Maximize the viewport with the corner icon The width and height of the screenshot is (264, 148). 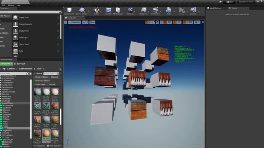203,22
